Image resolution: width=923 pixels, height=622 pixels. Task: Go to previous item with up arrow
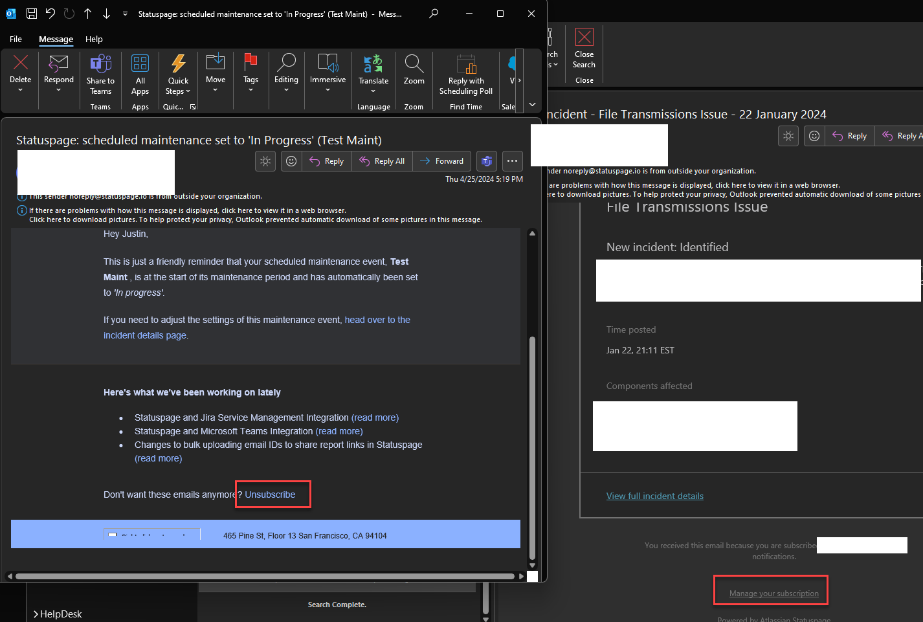88,14
